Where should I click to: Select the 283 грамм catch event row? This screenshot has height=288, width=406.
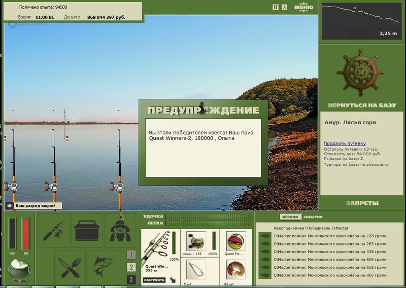(x=330, y=244)
